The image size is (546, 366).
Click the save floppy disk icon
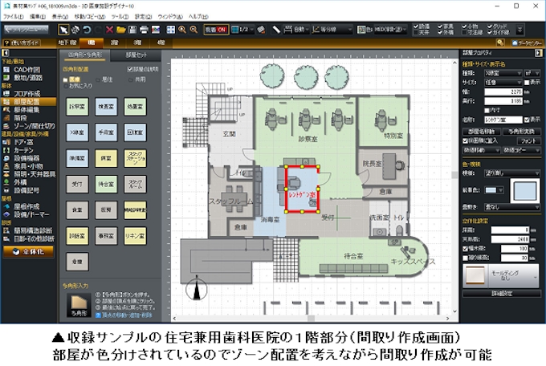point(133,29)
